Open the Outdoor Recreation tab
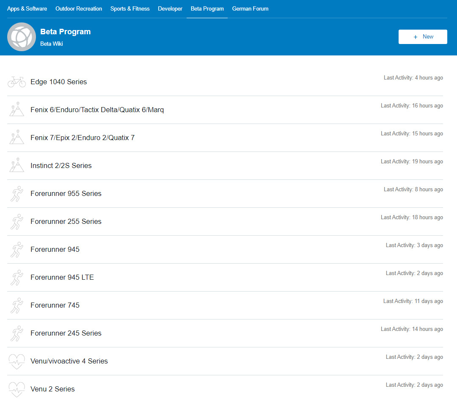Viewport: 457px width, 413px height. pos(79,9)
